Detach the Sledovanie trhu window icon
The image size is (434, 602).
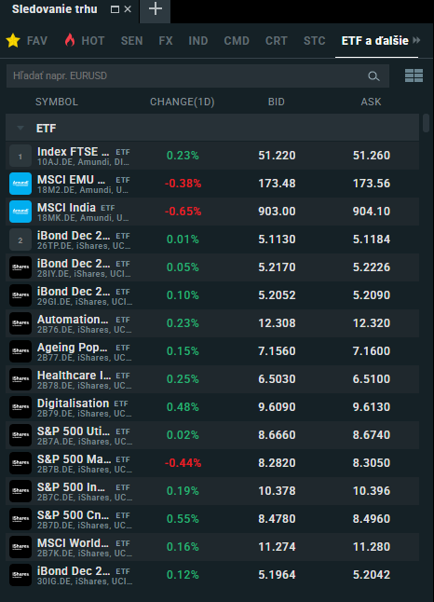[115, 9]
